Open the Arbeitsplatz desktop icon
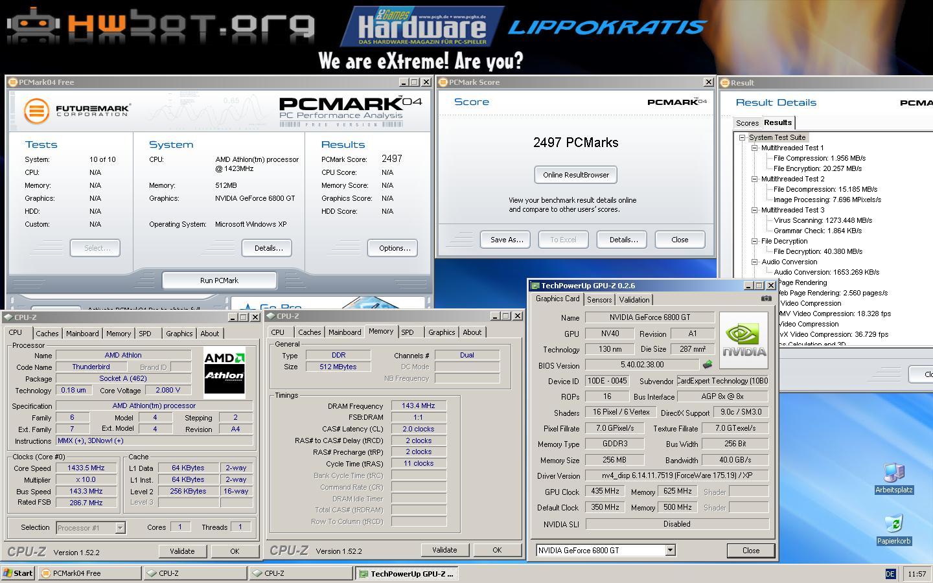The width and height of the screenshot is (933, 583). (x=894, y=478)
